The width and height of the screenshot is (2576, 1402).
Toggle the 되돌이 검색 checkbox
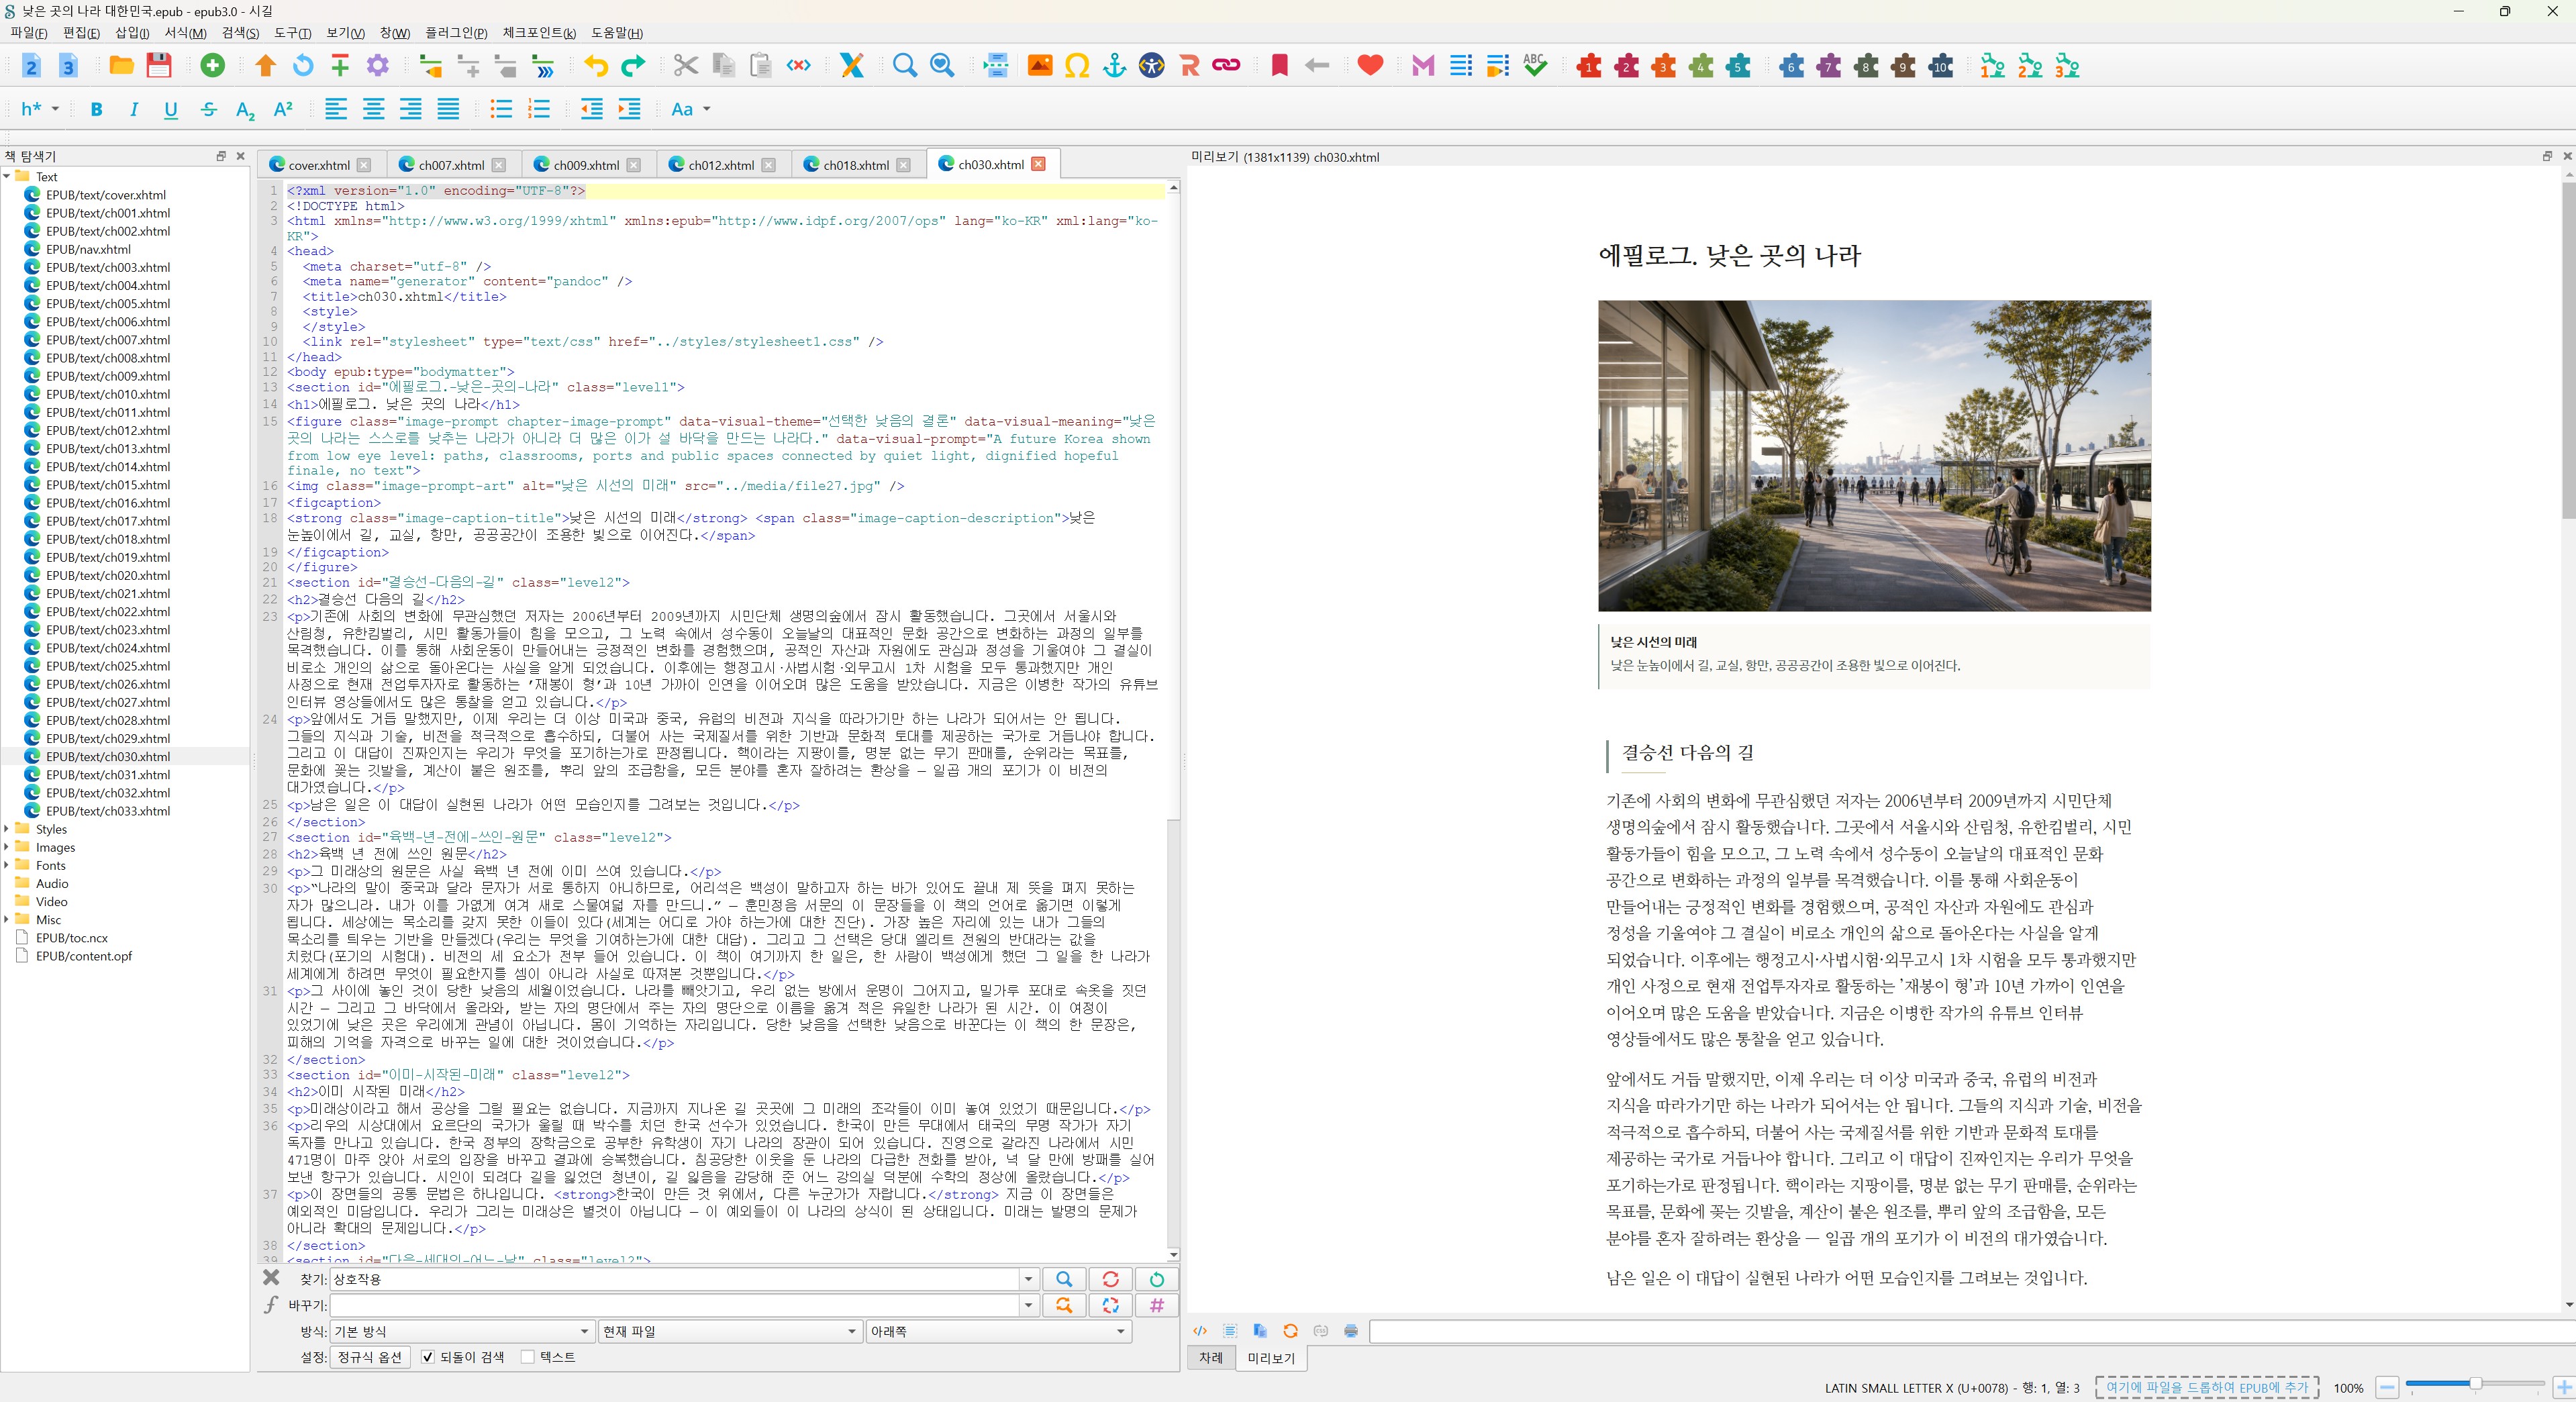[x=428, y=1357]
